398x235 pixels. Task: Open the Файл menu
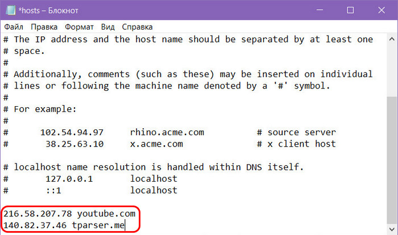tap(14, 27)
